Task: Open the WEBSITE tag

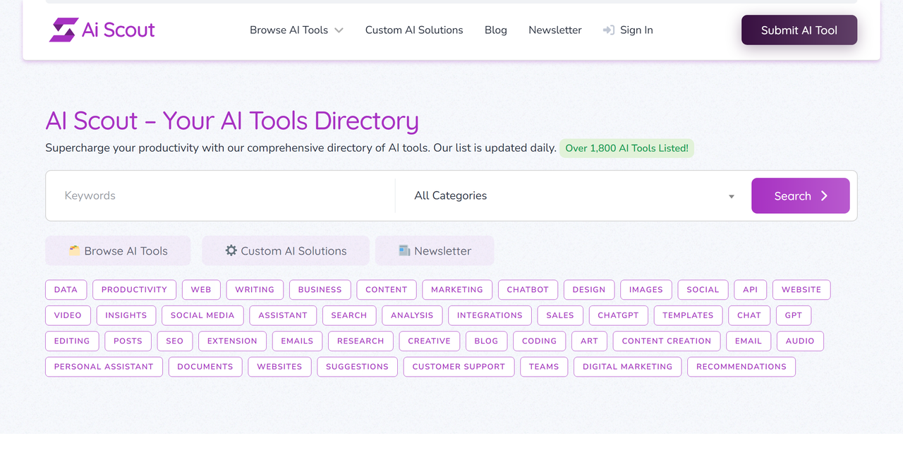Action: pos(801,289)
